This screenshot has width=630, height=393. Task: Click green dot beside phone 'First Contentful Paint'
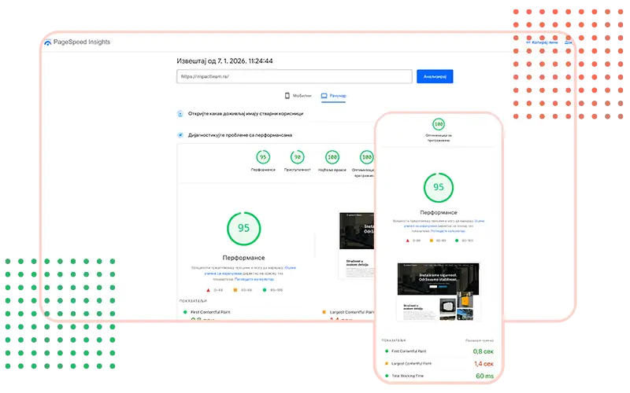point(387,351)
